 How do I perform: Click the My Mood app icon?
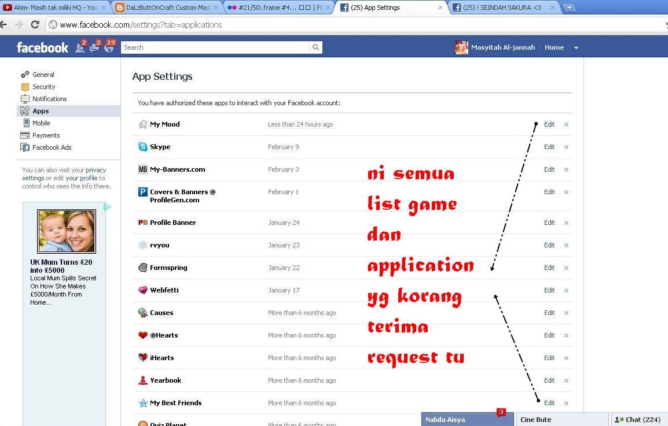143,124
